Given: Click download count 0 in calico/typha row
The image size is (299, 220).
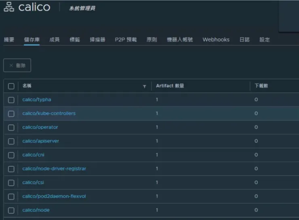Looking at the screenshot, I should (x=256, y=99).
